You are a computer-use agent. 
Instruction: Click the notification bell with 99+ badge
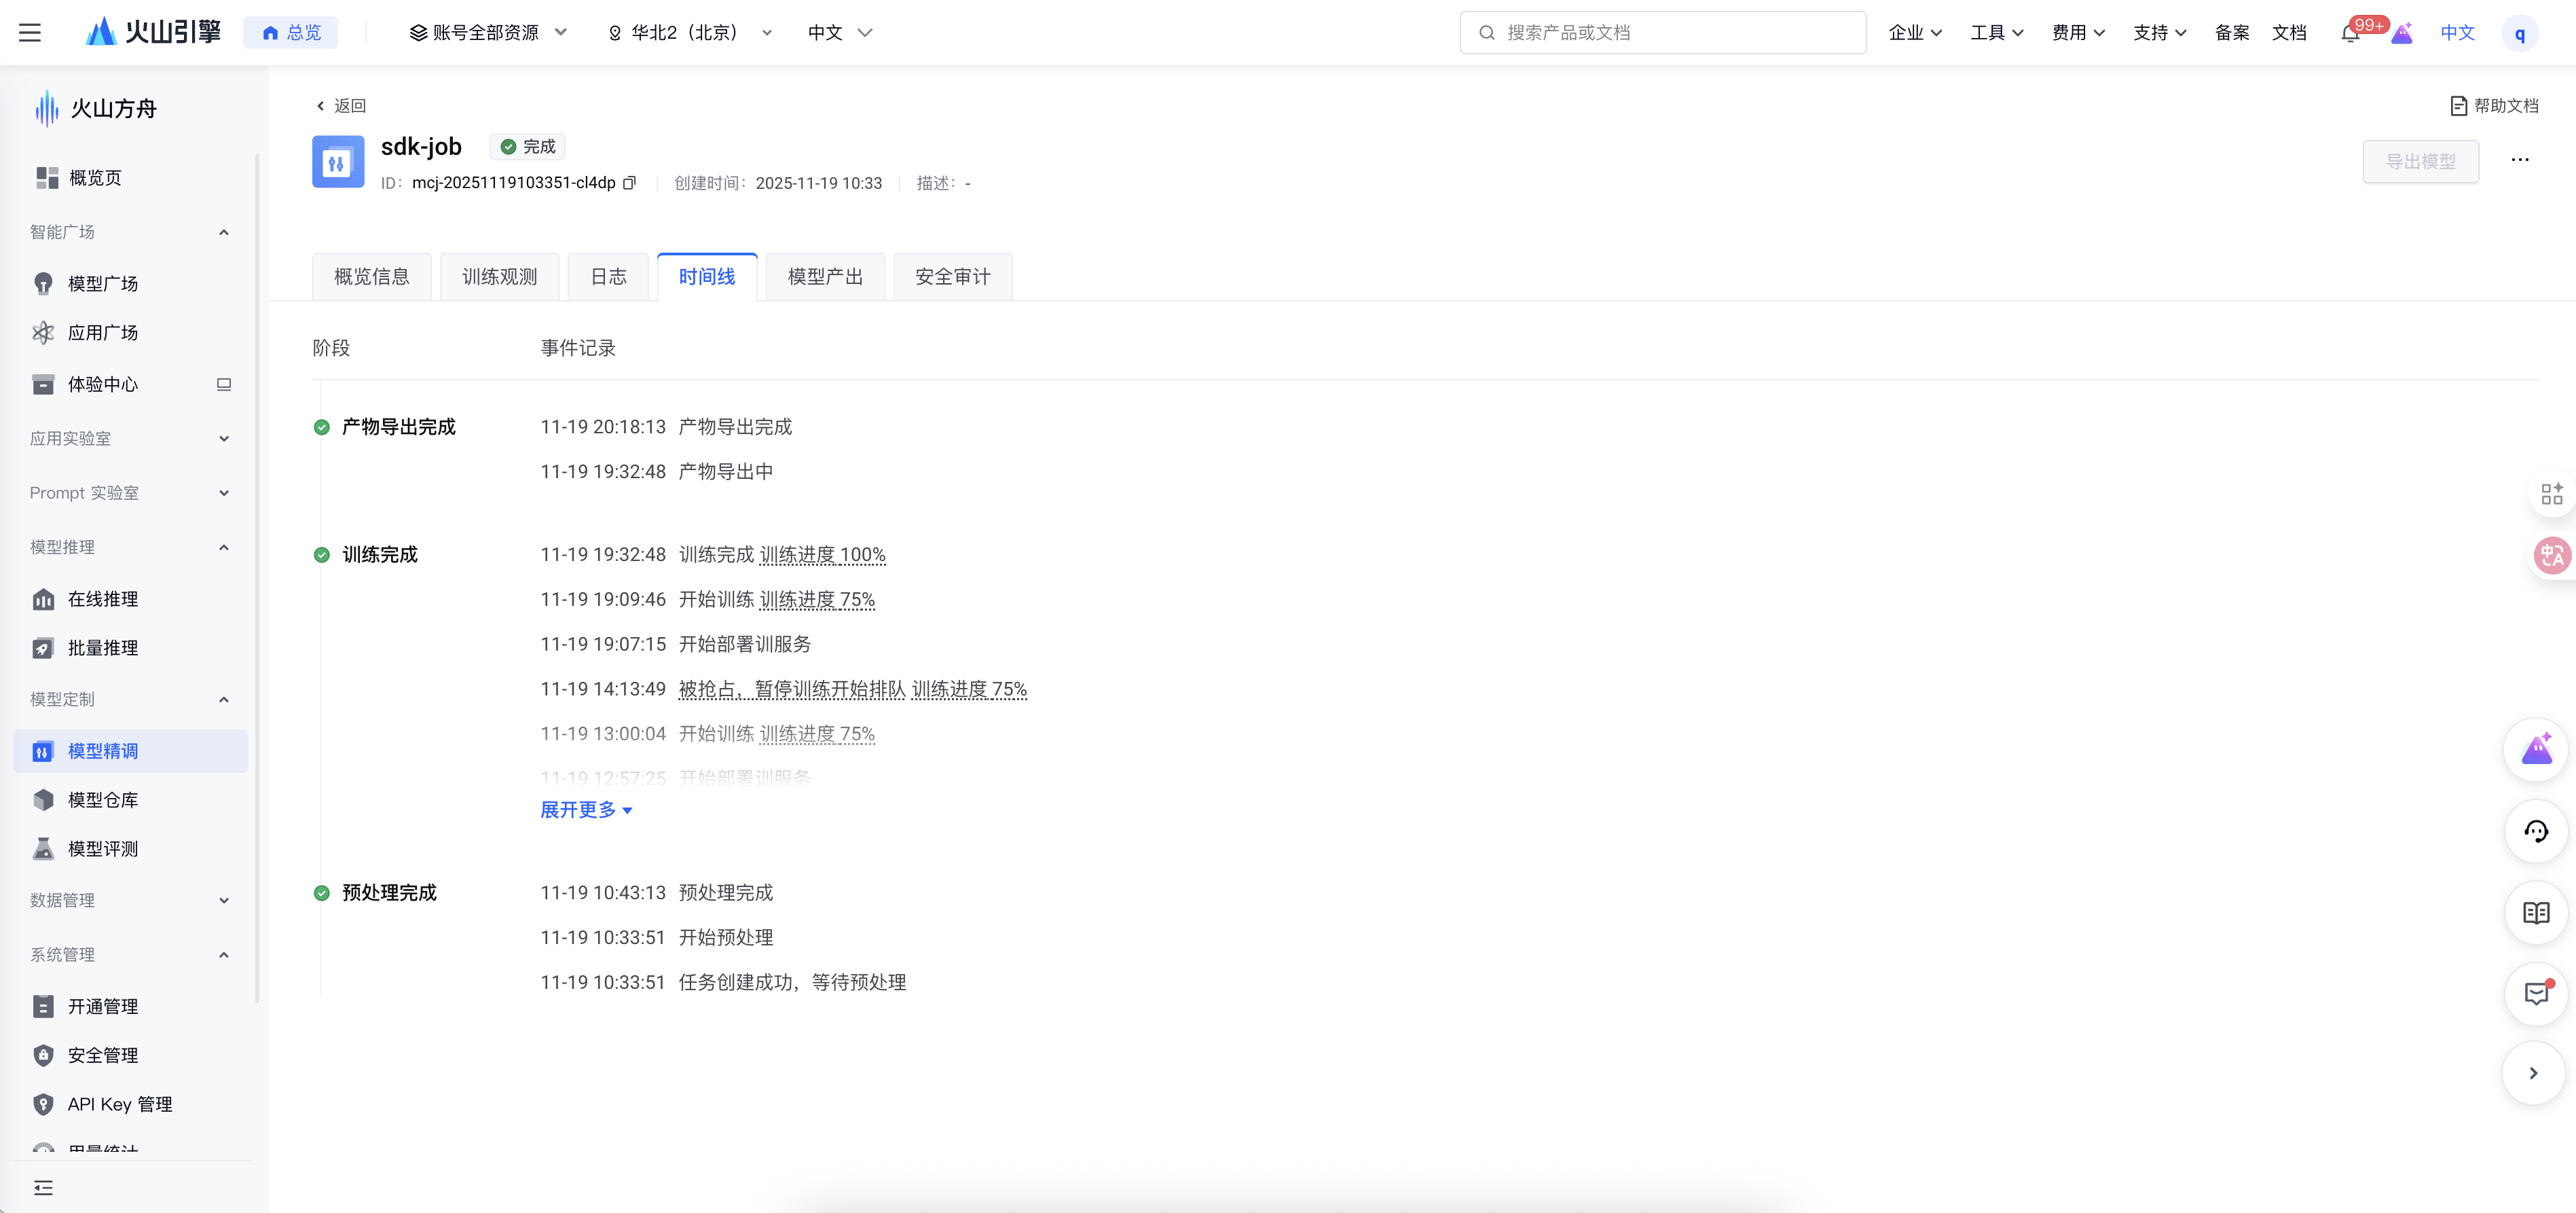(2351, 32)
